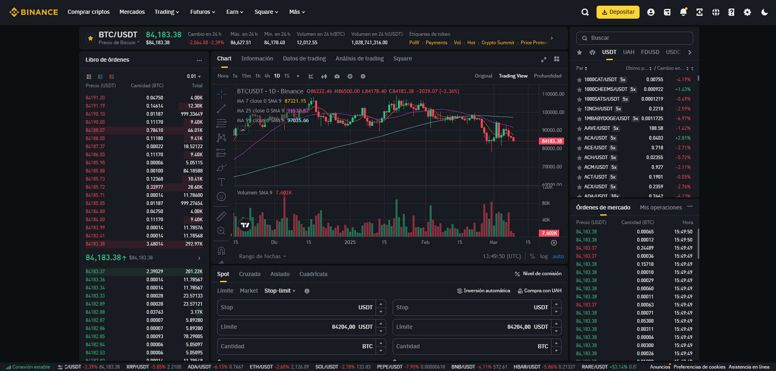
Task: Open Inversión automática link
Action: [483, 291]
